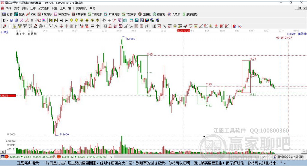Open the 公式选股 menu

[x=43, y=8]
